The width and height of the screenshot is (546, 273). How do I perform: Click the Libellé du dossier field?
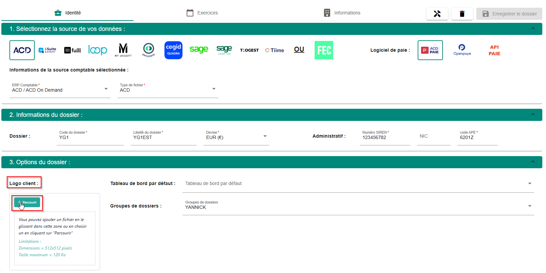pos(164,137)
